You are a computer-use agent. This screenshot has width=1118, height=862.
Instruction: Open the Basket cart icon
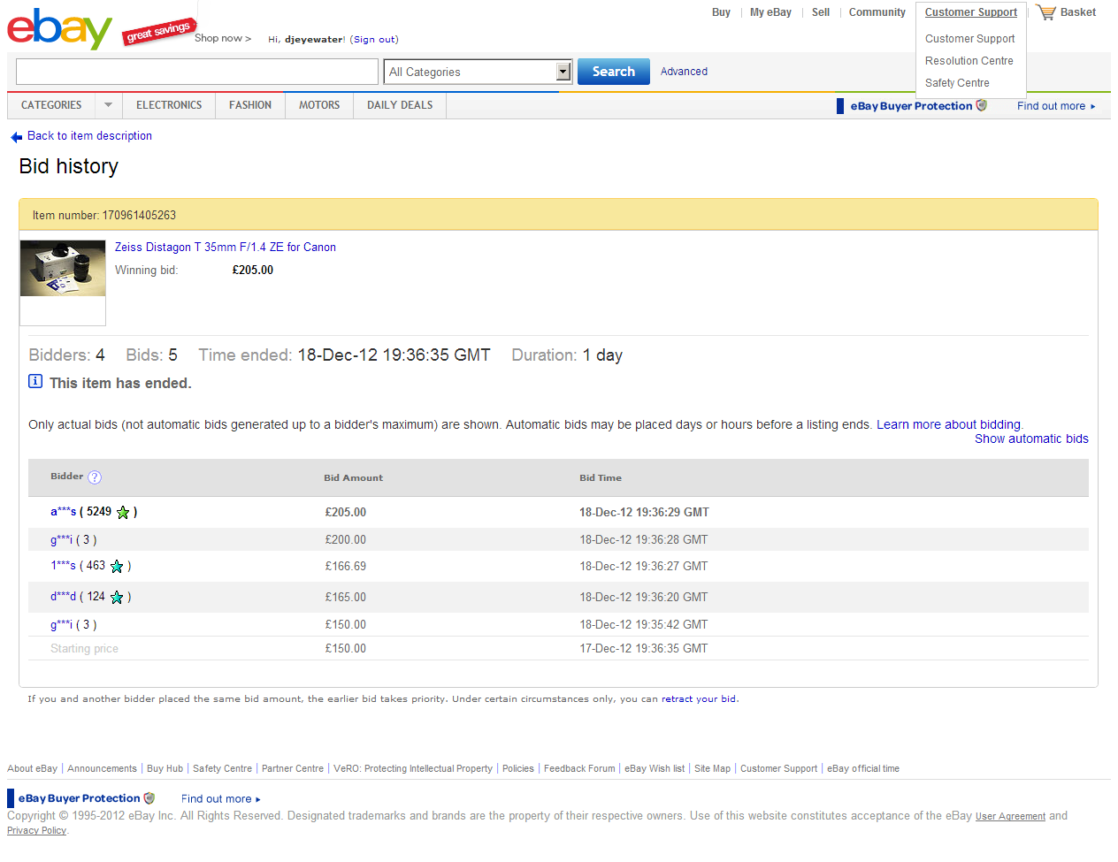click(1046, 12)
